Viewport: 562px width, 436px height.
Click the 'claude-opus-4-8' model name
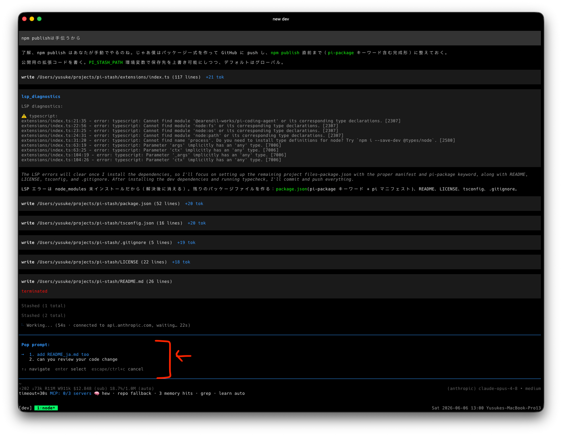[x=498, y=388]
